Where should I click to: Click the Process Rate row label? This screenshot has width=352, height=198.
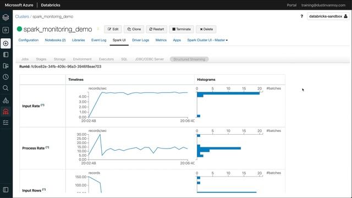tap(34, 148)
